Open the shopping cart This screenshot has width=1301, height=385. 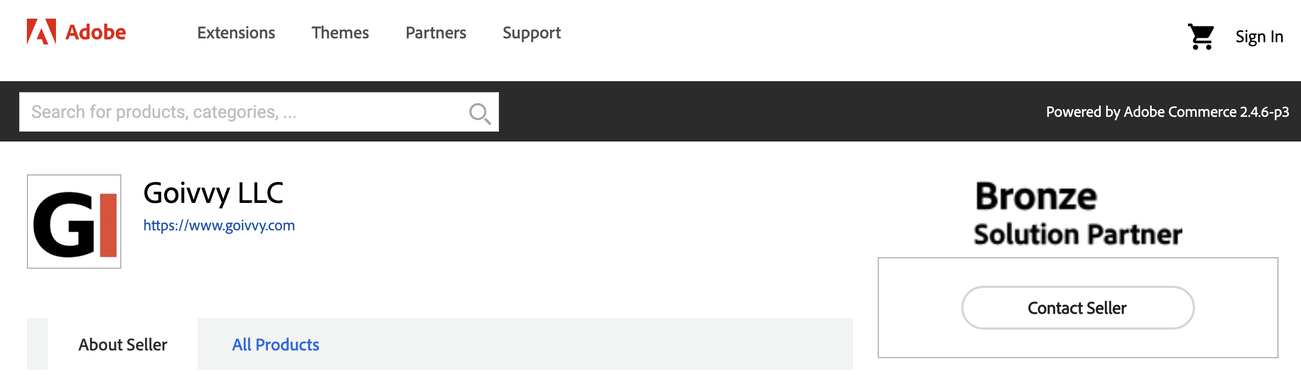click(1201, 37)
